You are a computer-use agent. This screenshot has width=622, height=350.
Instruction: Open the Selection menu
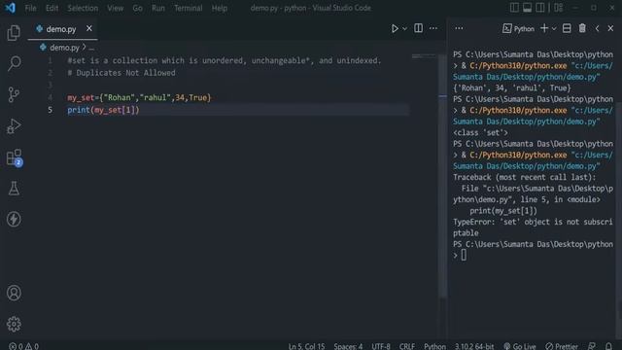point(83,8)
